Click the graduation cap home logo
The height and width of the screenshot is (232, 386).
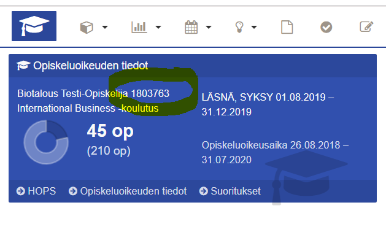tap(34, 26)
